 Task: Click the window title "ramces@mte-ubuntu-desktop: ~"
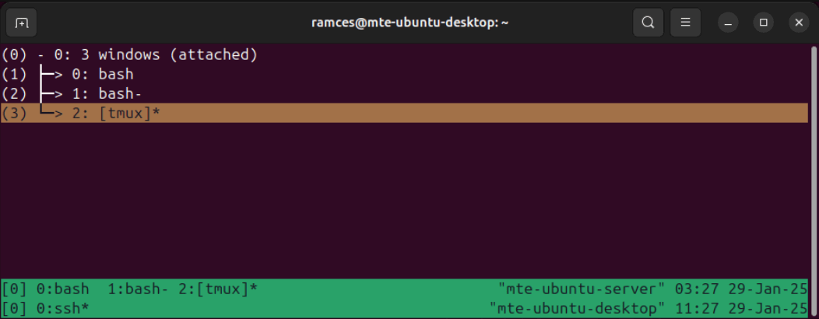pos(409,23)
